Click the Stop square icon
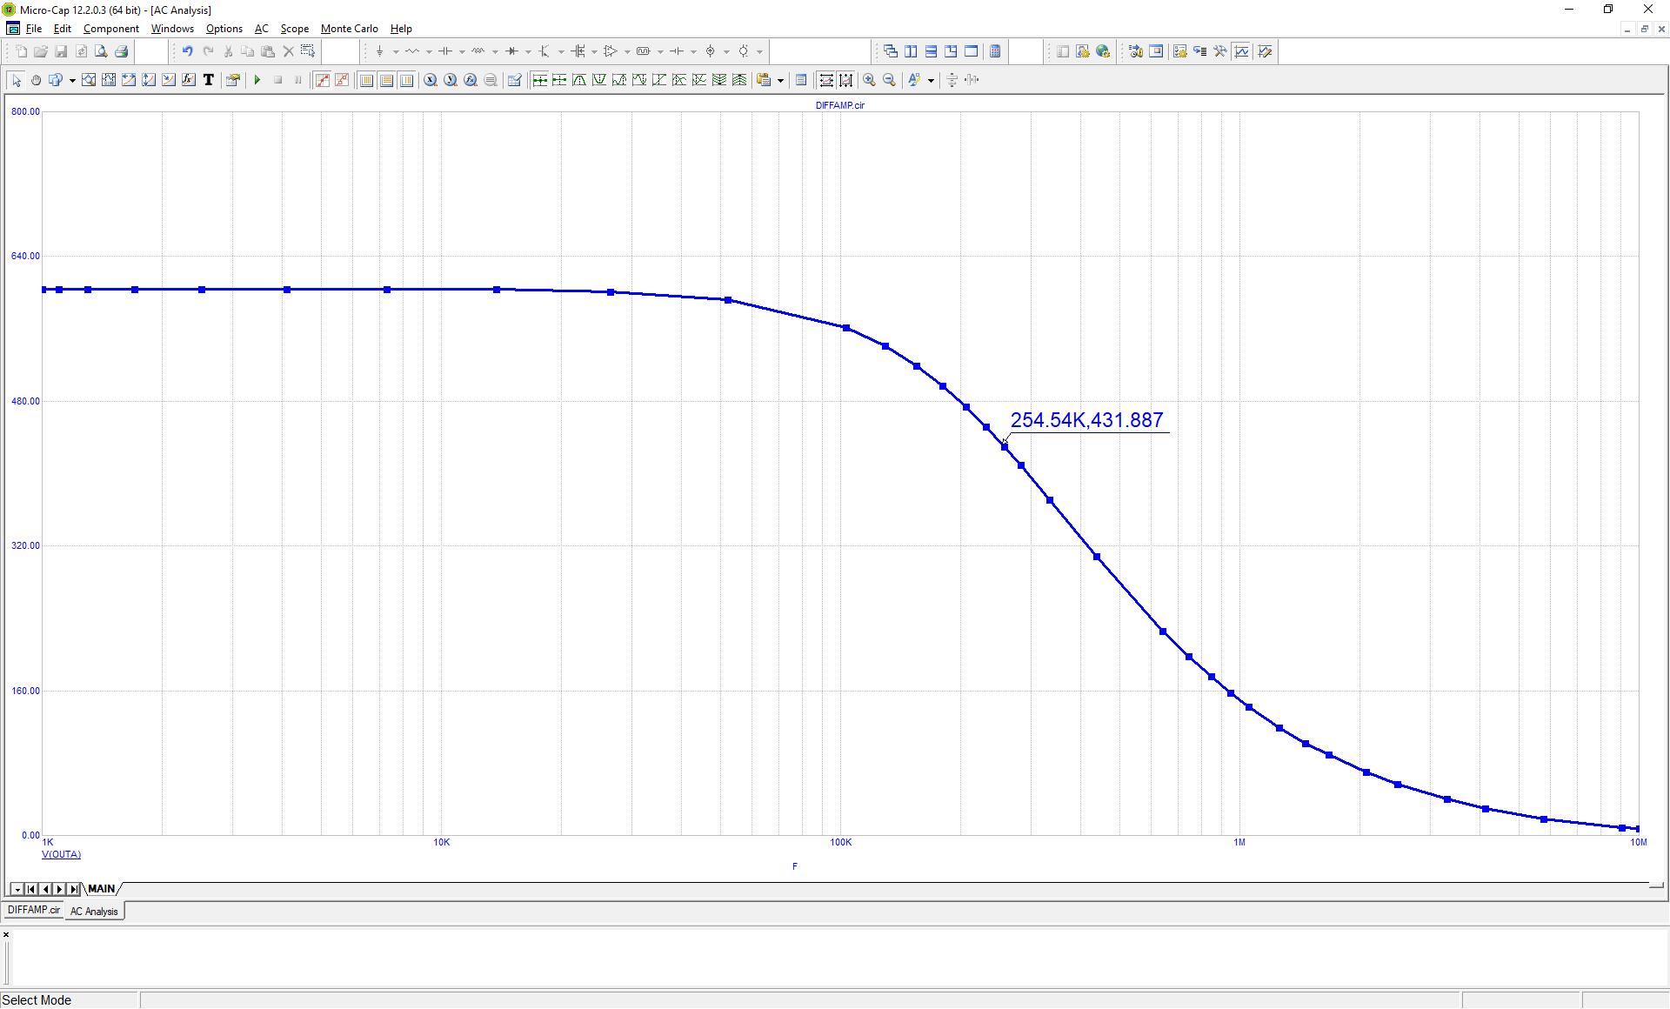The height and width of the screenshot is (1009, 1670). click(x=278, y=80)
